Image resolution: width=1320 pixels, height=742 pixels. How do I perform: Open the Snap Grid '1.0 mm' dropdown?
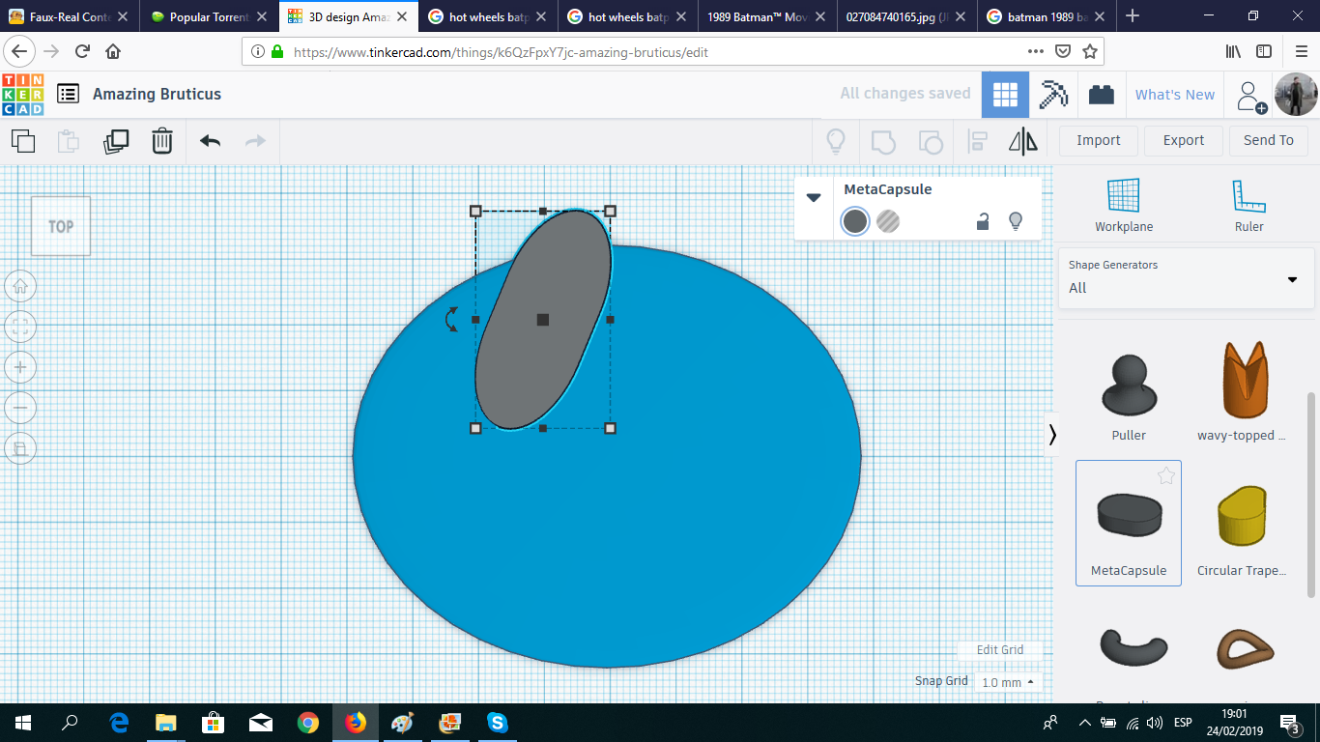1008,681
